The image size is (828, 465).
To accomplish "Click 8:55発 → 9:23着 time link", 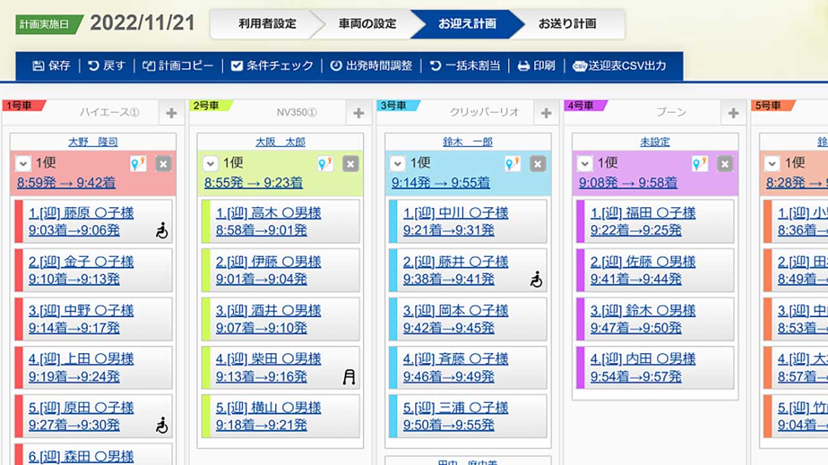I will (x=254, y=183).
